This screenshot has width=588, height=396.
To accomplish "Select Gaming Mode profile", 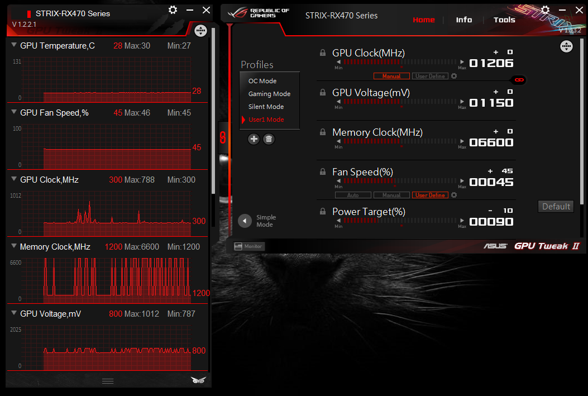I will click(x=270, y=94).
